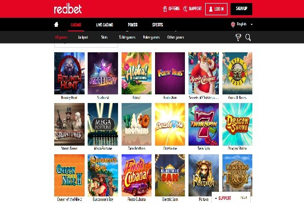This screenshot has height=203, width=304.
Task: Click the Offers gift icon
Action: point(165,9)
